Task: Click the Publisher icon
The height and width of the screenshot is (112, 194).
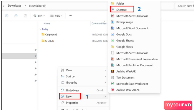Action: pos(113,65)
